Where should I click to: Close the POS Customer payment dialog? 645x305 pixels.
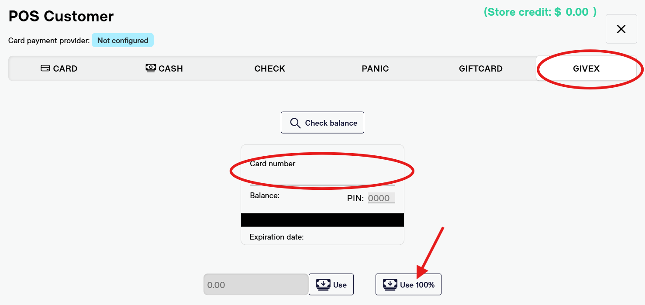point(621,29)
